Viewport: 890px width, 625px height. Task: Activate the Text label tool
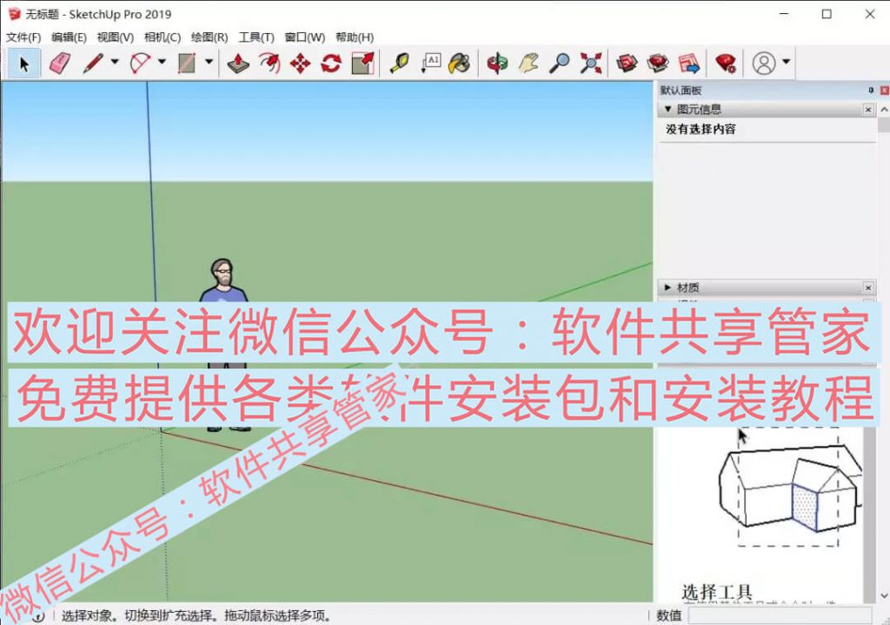tap(431, 63)
